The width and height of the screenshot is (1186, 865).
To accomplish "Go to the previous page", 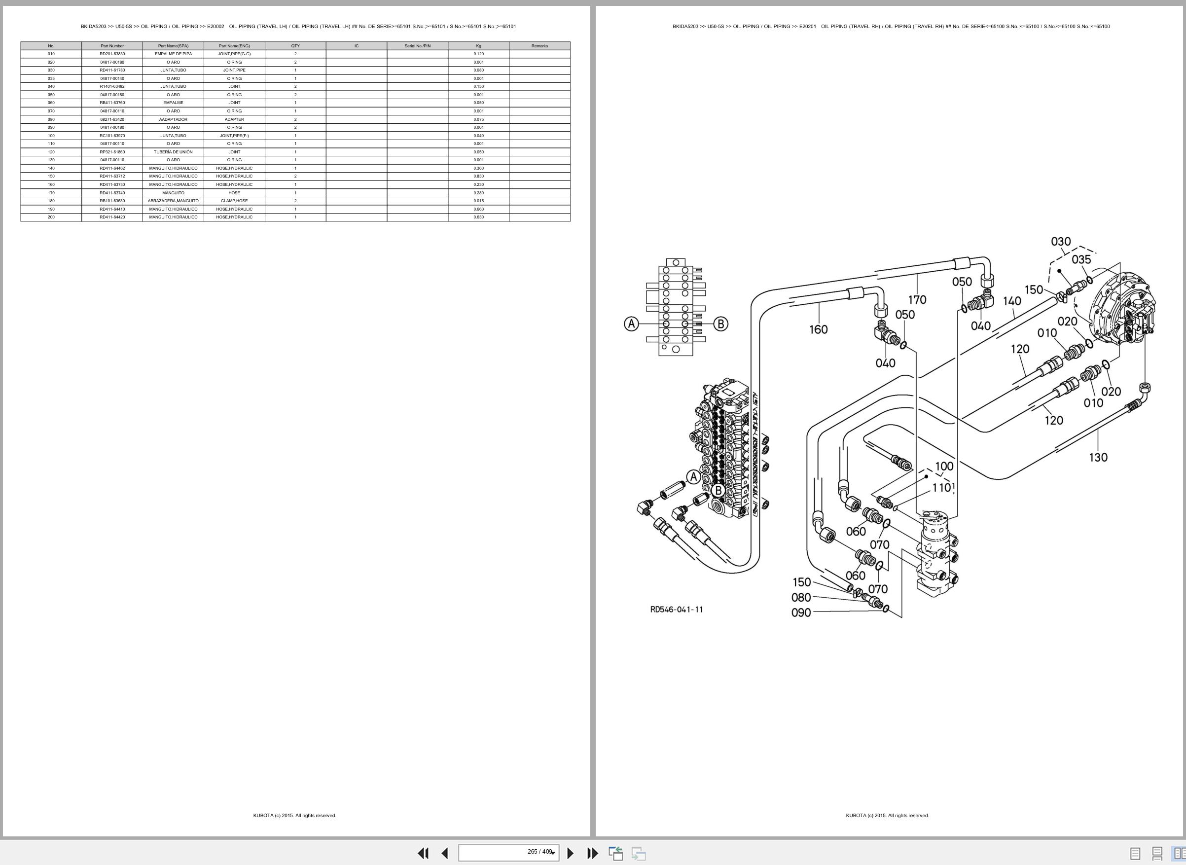I will pyautogui.click(x=444, y=853).
